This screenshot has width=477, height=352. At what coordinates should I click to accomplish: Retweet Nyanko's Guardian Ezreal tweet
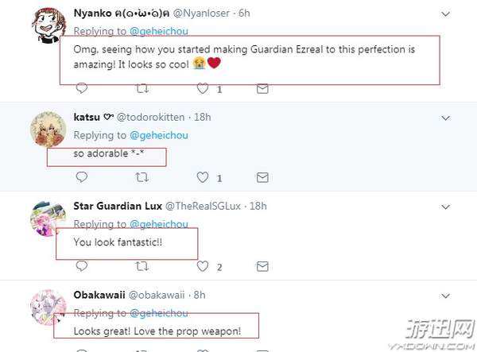click(142, 89)
